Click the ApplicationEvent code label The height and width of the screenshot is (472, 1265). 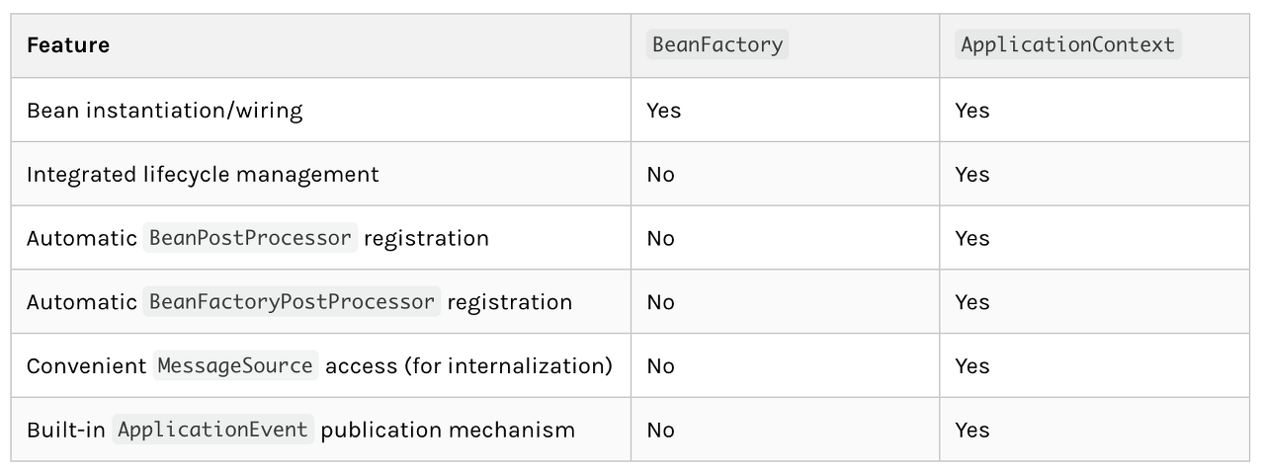212,430
